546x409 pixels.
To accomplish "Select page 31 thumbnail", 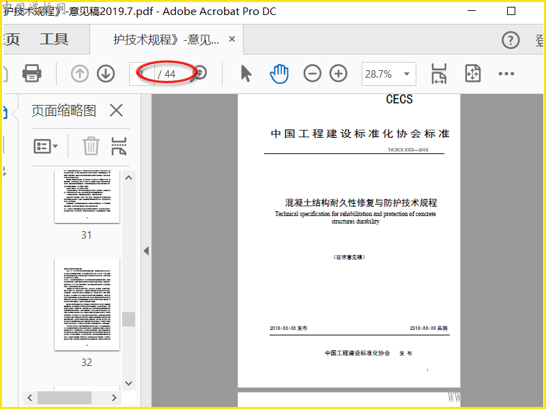I will click(x=87, y=196).
